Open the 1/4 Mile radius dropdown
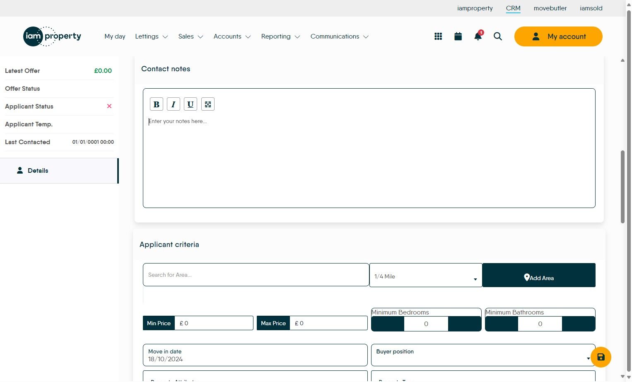Viewport: 632px width, 382px height. (x=426, y=275)
